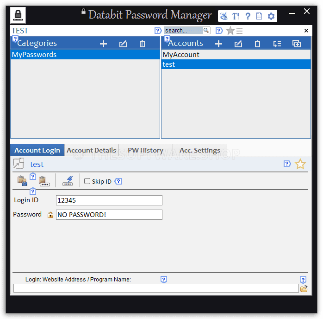The height and width of the screenshot is (319, 323).
Task: Click the Password field
Action: pyautogui.click(x=109, y=215)
